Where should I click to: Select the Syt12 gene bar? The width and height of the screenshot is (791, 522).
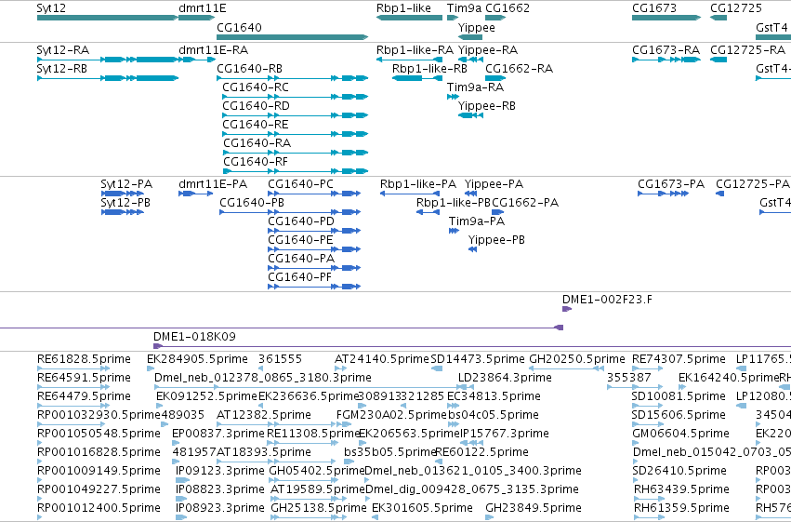[x=108, y=18]
